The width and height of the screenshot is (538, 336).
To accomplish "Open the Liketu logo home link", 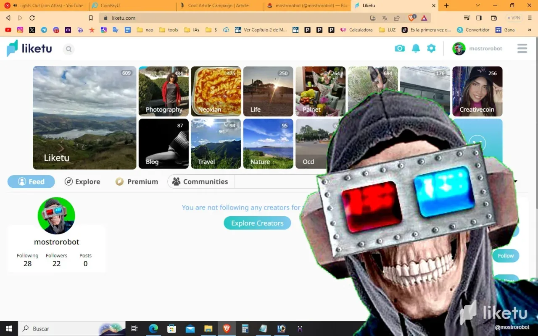I will point(29,48).
